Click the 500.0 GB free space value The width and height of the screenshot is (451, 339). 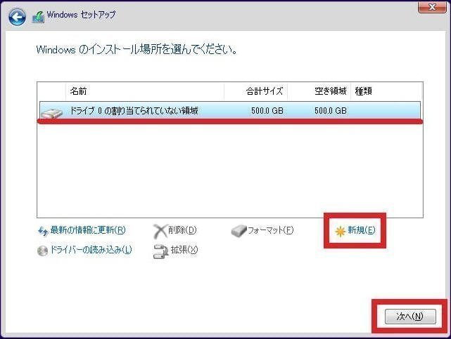point(331,111)
